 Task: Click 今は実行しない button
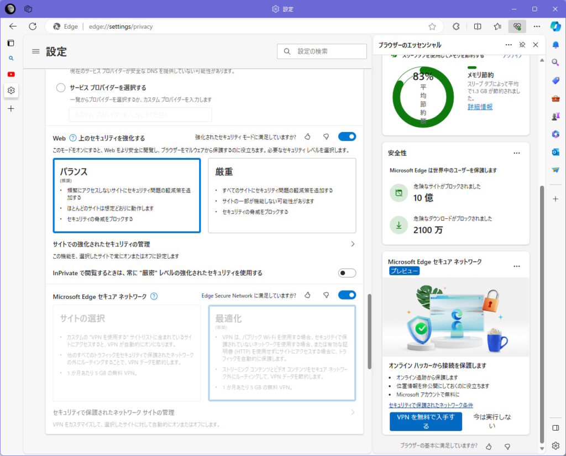coord(492,421)
